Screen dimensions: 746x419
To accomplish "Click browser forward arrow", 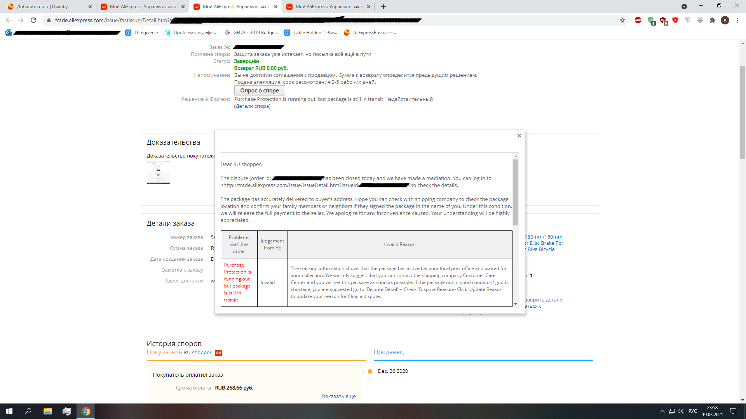I will [x=21, y=20].
